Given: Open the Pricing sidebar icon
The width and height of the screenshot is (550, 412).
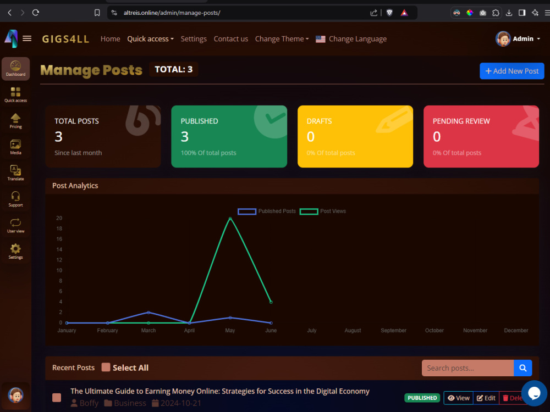Looking at the screenshot, I should [15, 121].
